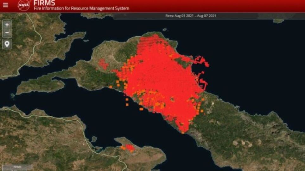Click the small red fire patch west of the main fire
Viewport: 305px width, 171px height.
point(103,64)
